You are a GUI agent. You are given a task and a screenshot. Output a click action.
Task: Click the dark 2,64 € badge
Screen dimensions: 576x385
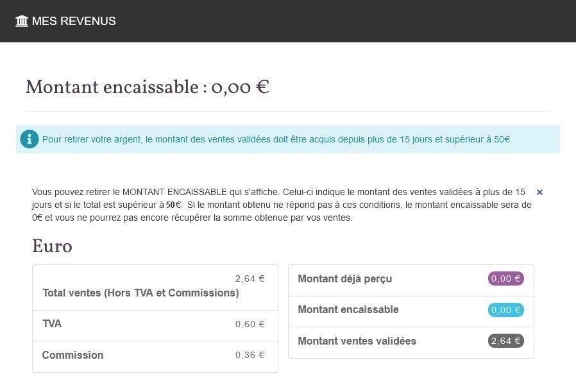click(506, 341)
